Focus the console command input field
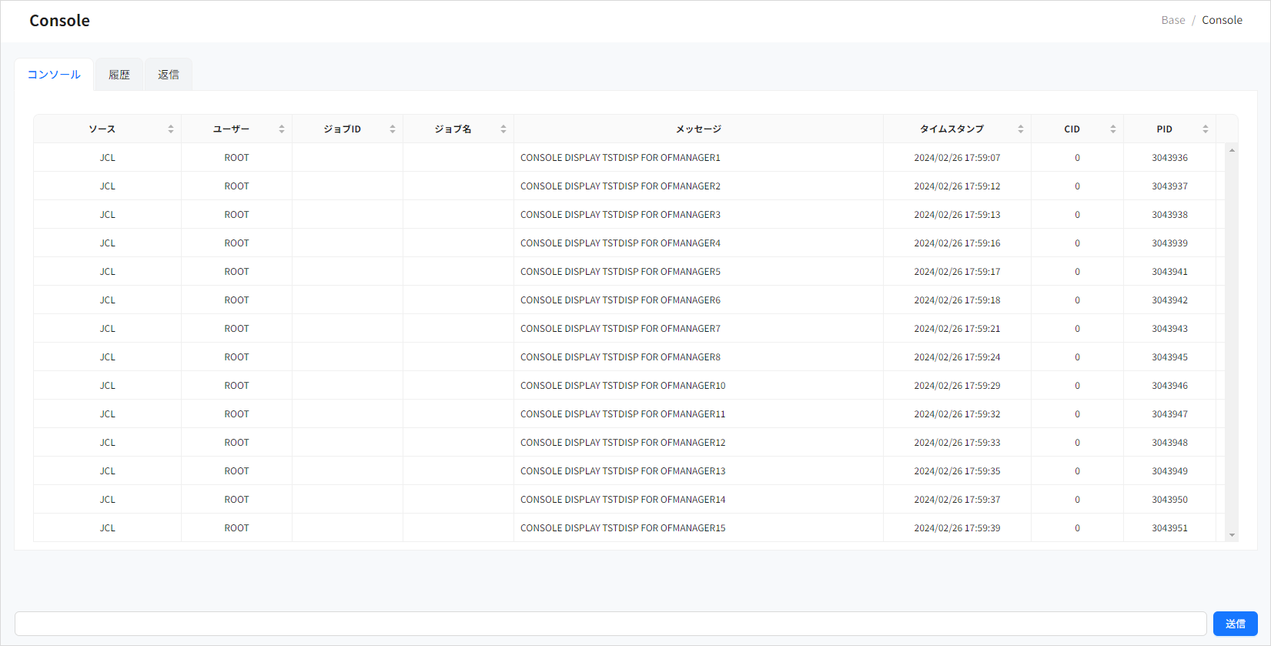The width and height of the screenshot is (1271, 646). coord(610,624)
